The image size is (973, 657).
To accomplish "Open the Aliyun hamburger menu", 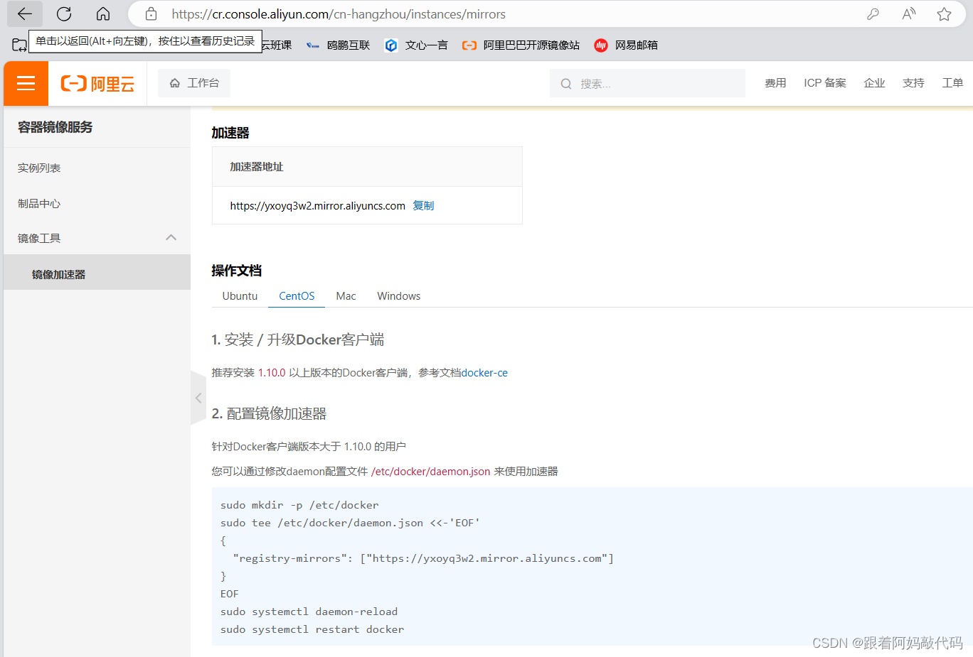I will pos(26,83).
